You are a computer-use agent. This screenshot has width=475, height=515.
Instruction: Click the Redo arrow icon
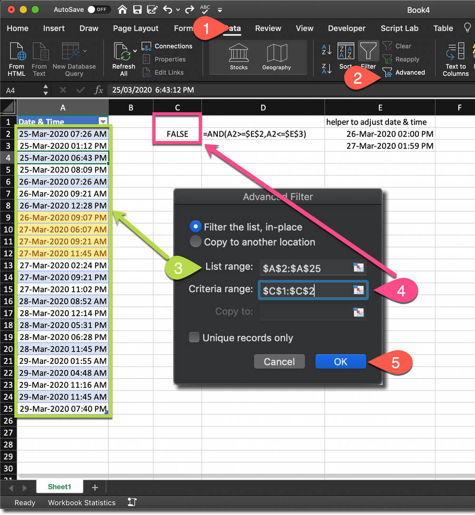(x=190, y=10)
